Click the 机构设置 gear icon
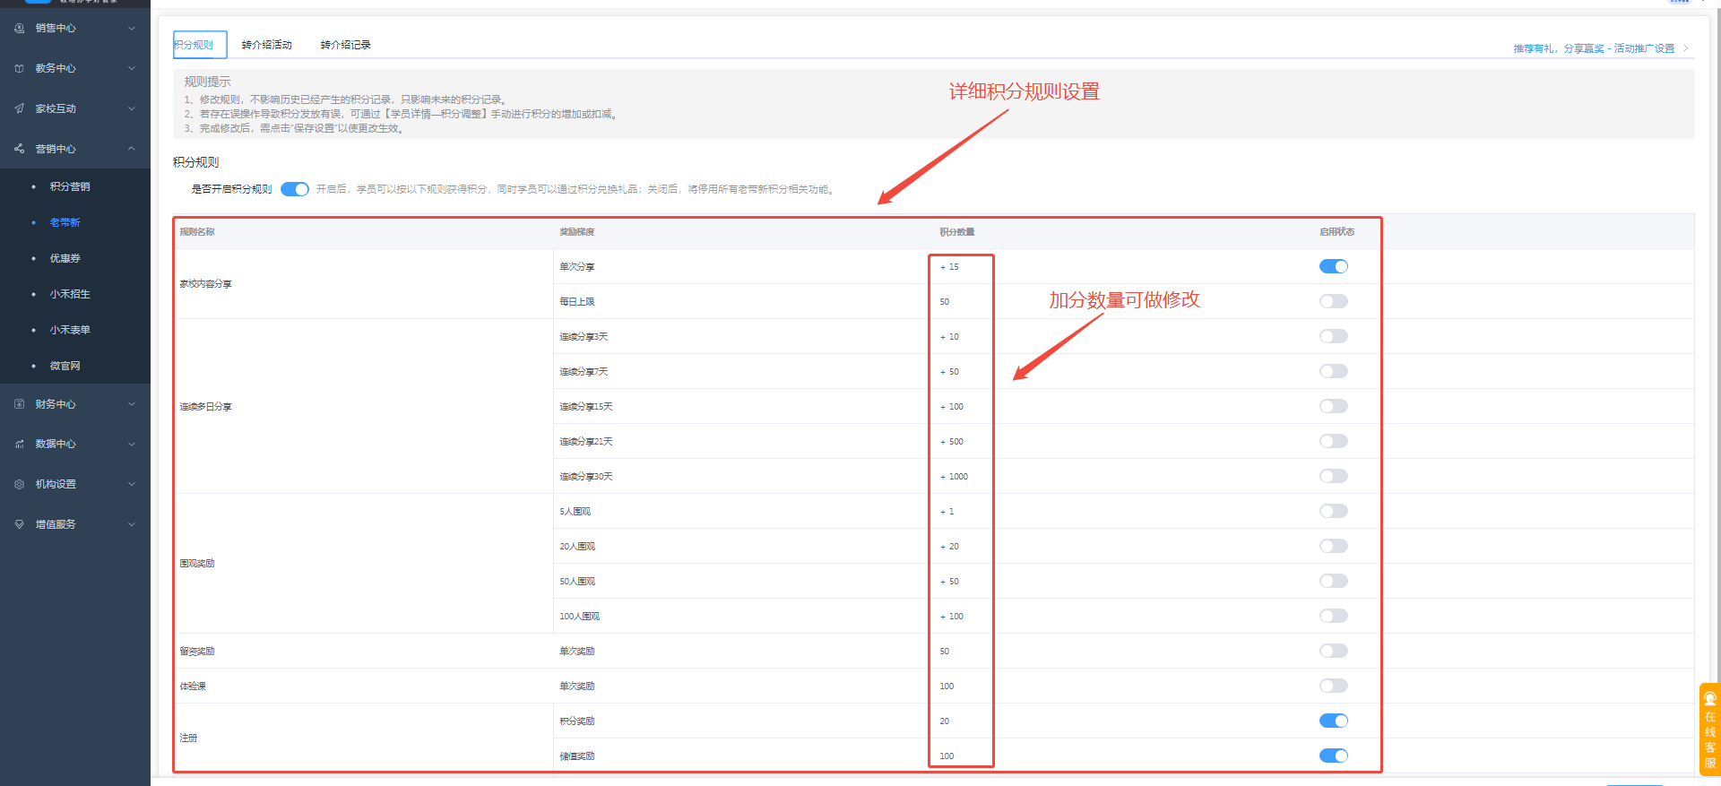Screen dimensions: 1721x786 pos(20,484)
